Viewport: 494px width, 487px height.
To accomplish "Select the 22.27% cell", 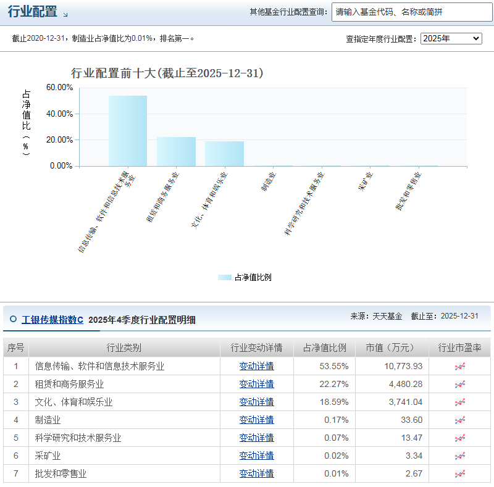I will (325, 385).
